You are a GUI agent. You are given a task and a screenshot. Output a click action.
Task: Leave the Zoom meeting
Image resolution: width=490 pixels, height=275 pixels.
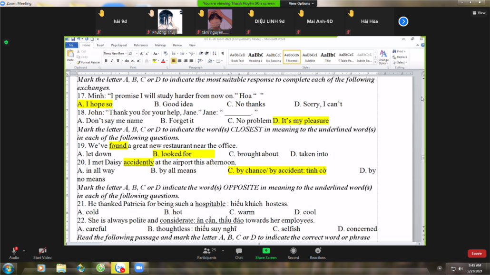click(x=477, y=254)
